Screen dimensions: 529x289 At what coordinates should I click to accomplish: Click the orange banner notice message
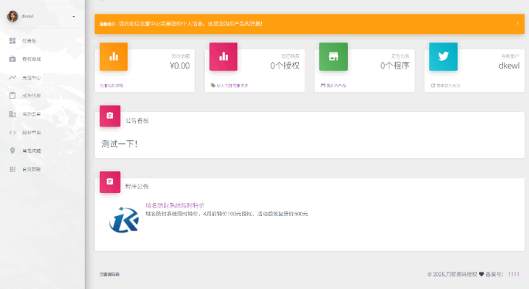click(x=181, y=24)
